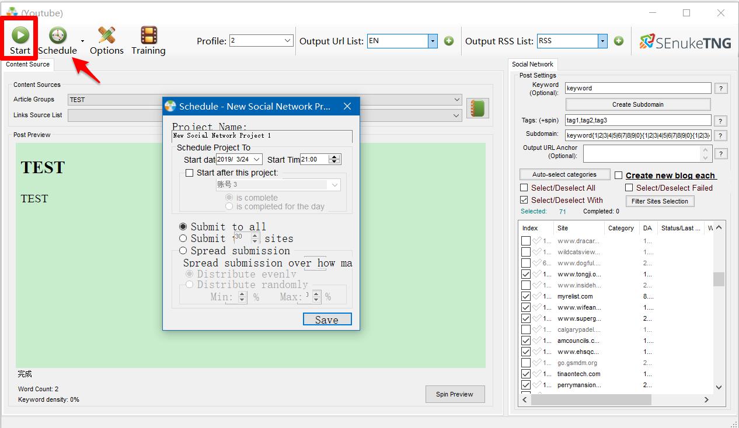Click the Start play icon in the toolbar

20,35
